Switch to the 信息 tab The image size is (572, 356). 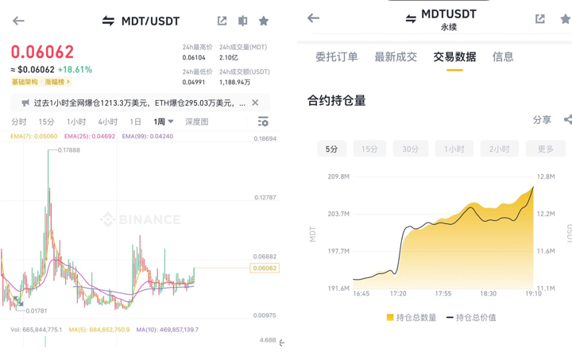point(503,57)
